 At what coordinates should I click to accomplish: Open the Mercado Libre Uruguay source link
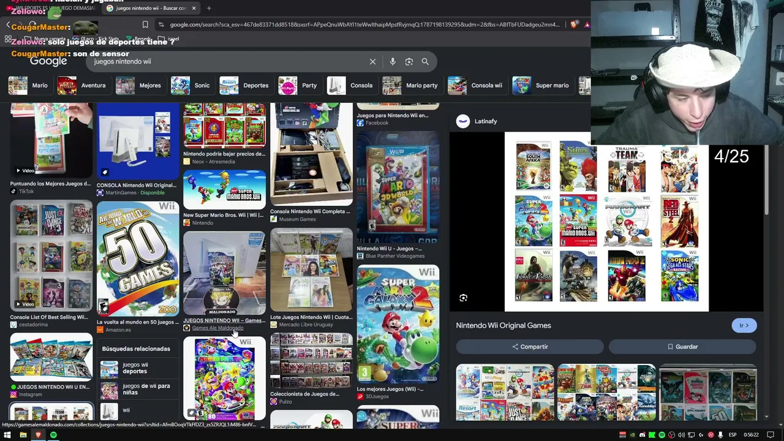tap(306, 325)
